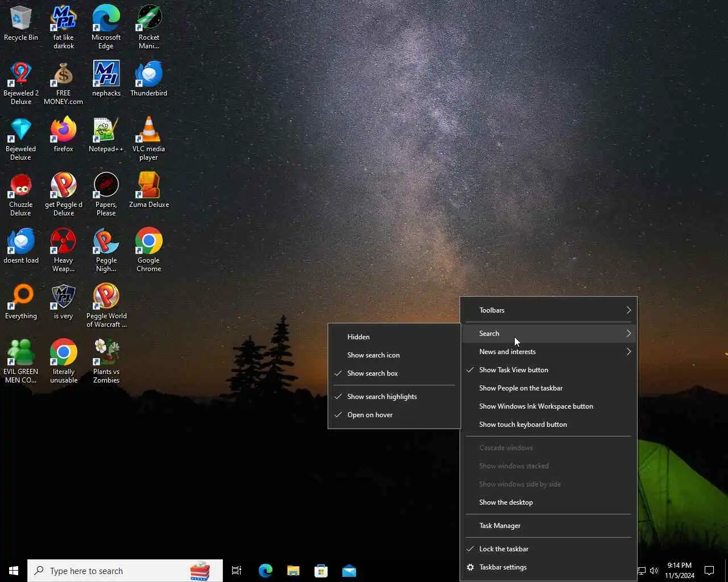Open Task Manager from context menu
Screen dimensions: 728x582
coord(548,526)
